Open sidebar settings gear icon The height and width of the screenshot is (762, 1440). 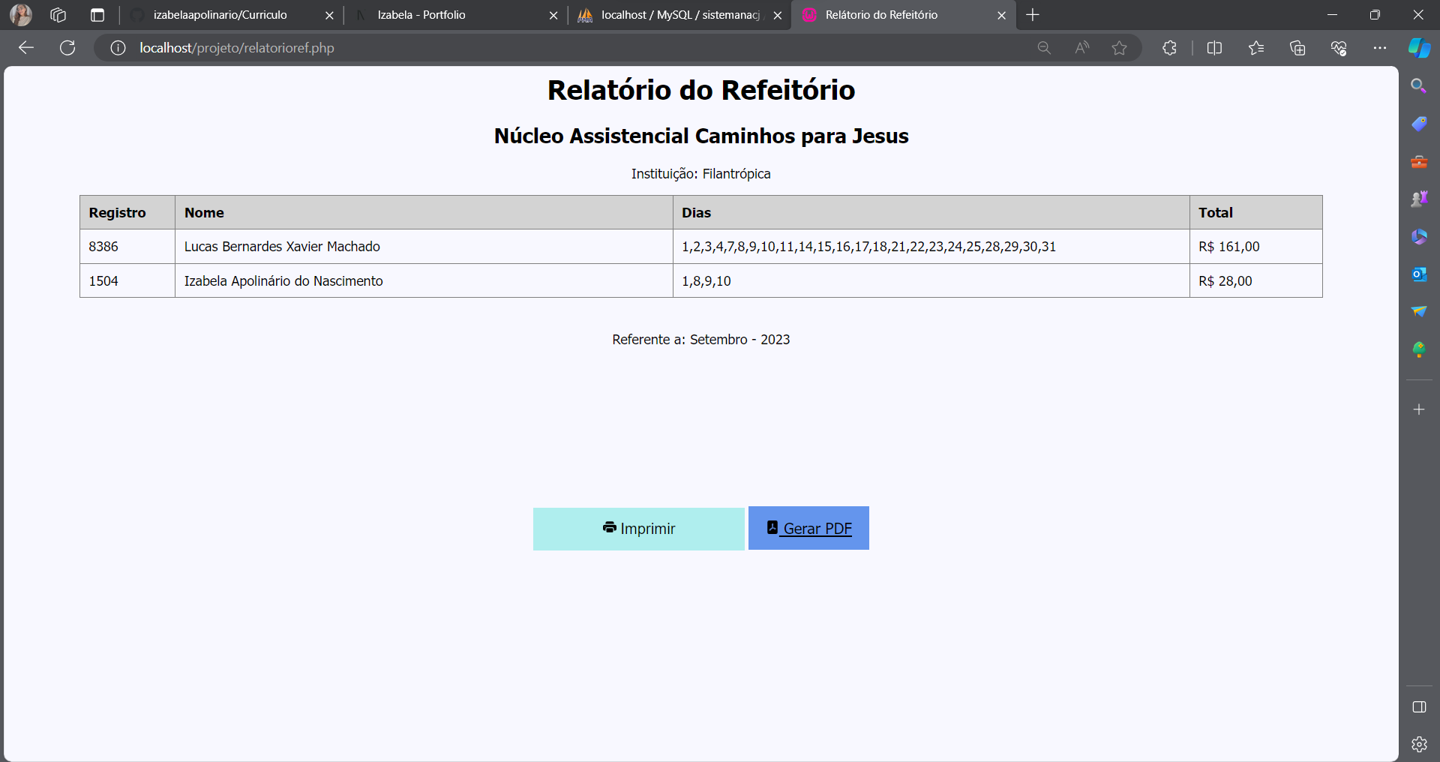point(1419,744)
